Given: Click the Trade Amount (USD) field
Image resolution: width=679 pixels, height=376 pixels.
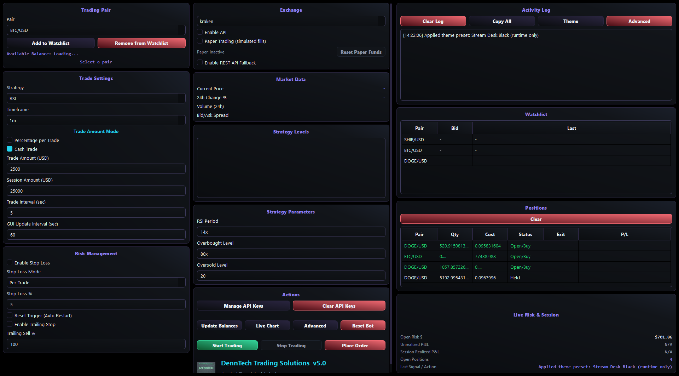Looking at the screenshot, I should (x=96, y=169).
